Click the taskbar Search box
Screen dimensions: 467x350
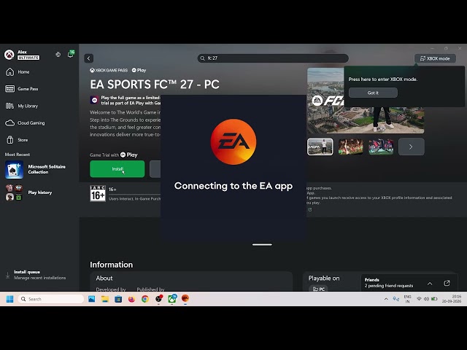[x=51, y=299]
